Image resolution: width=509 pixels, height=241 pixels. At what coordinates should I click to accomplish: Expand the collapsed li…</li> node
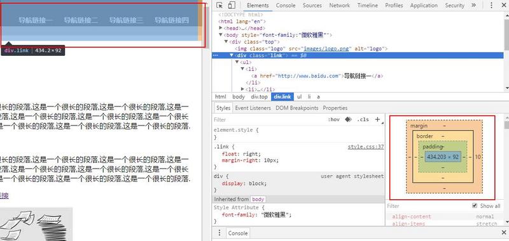[242, 89]
